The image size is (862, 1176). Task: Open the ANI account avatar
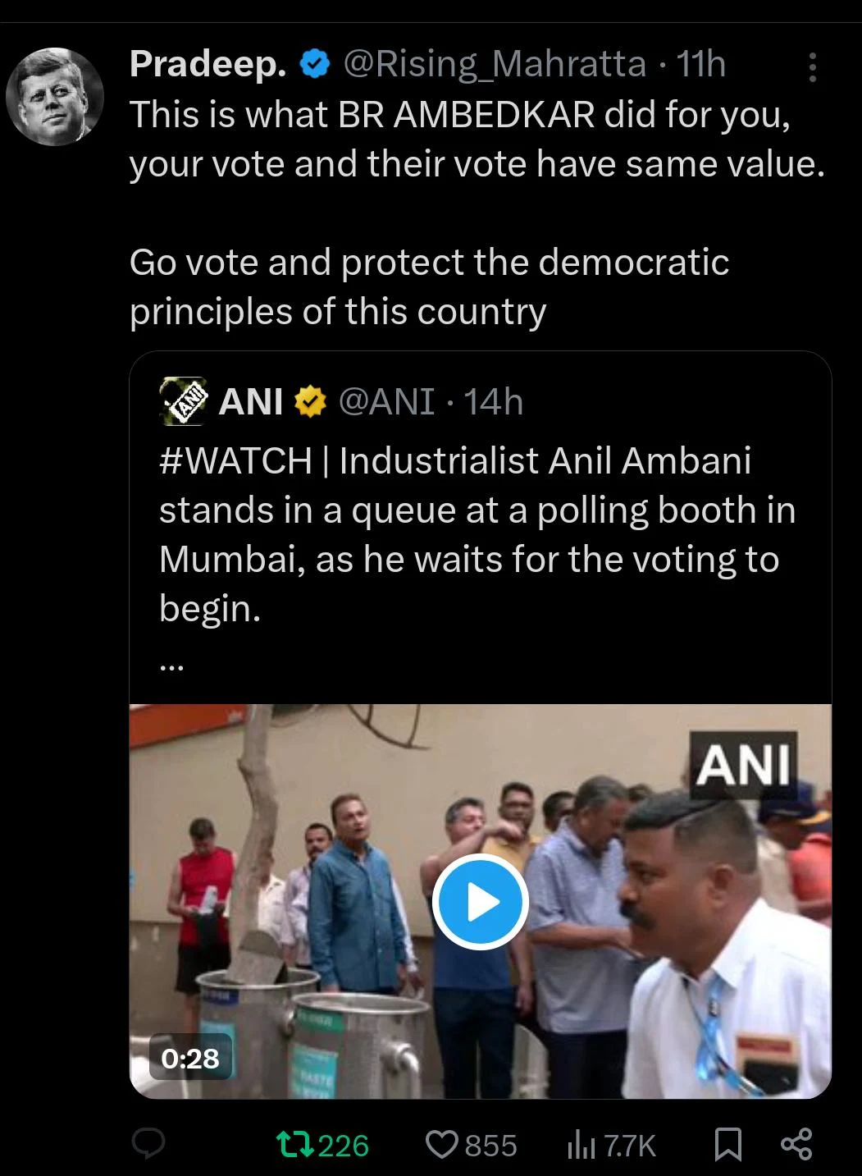tap(183, 402)
